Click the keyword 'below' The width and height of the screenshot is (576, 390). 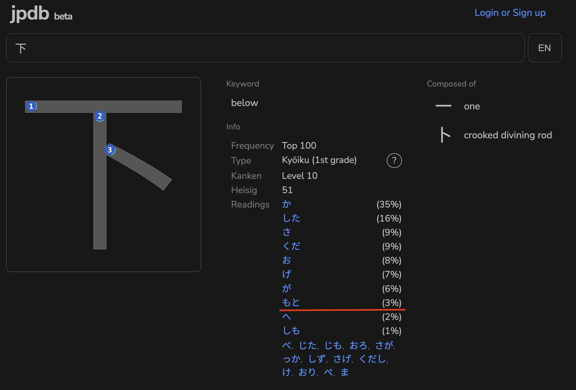pyautogui.click(x=244, y=103)
